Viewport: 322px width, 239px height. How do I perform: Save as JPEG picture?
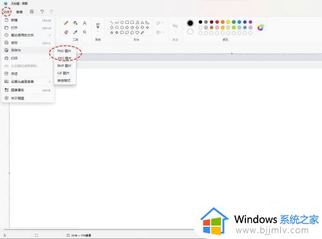[65, 58]
